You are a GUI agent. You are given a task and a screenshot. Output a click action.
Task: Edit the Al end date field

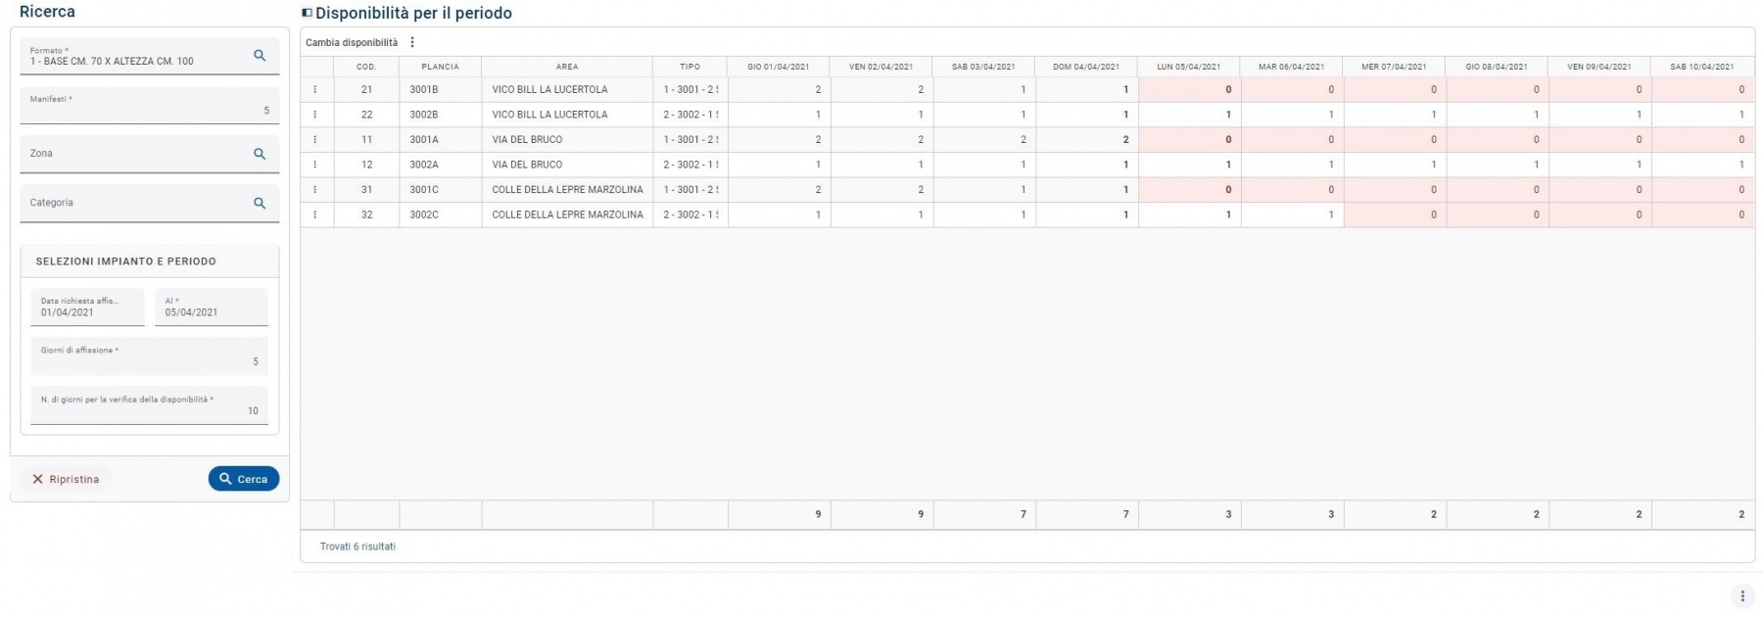212,307
